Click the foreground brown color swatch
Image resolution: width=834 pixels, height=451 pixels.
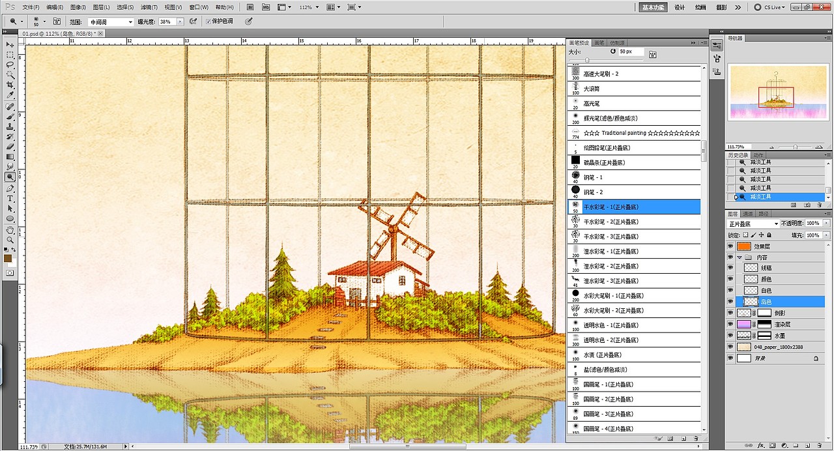click(8, 258)
